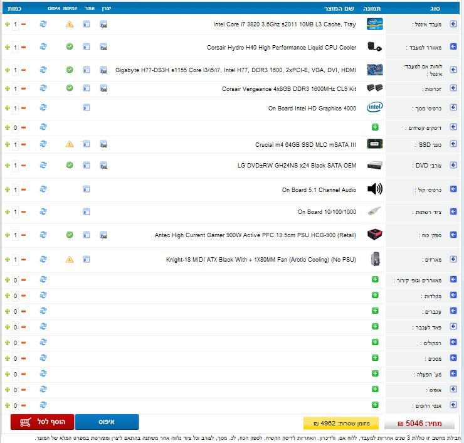Expand the SSD drives (כונני SSD) category arrow
This screenshot has width=464, height=443.
click(x=453, y=144)
